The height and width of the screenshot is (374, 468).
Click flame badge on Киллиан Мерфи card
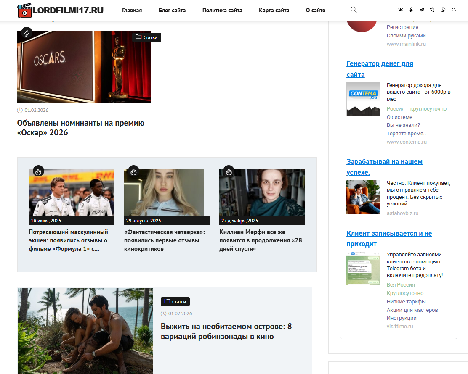229,171
